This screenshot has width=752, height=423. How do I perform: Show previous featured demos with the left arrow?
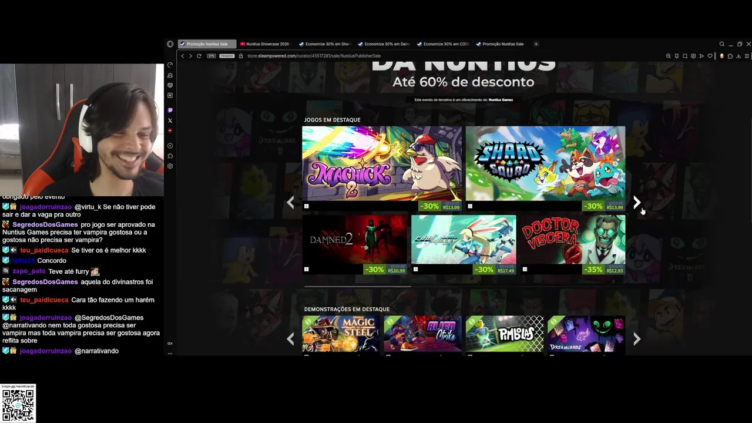[290, 338]
